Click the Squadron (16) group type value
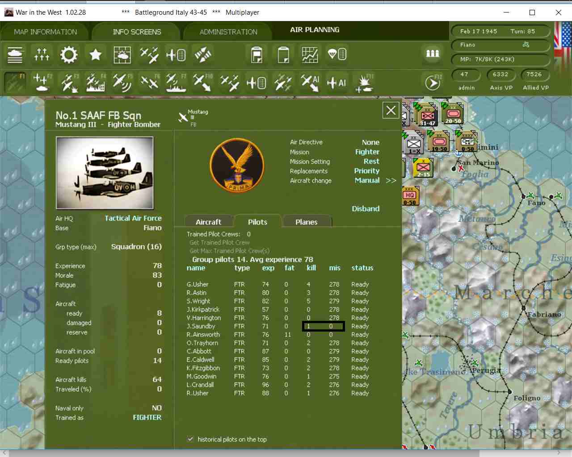572x457 pixels. (136, 247)
